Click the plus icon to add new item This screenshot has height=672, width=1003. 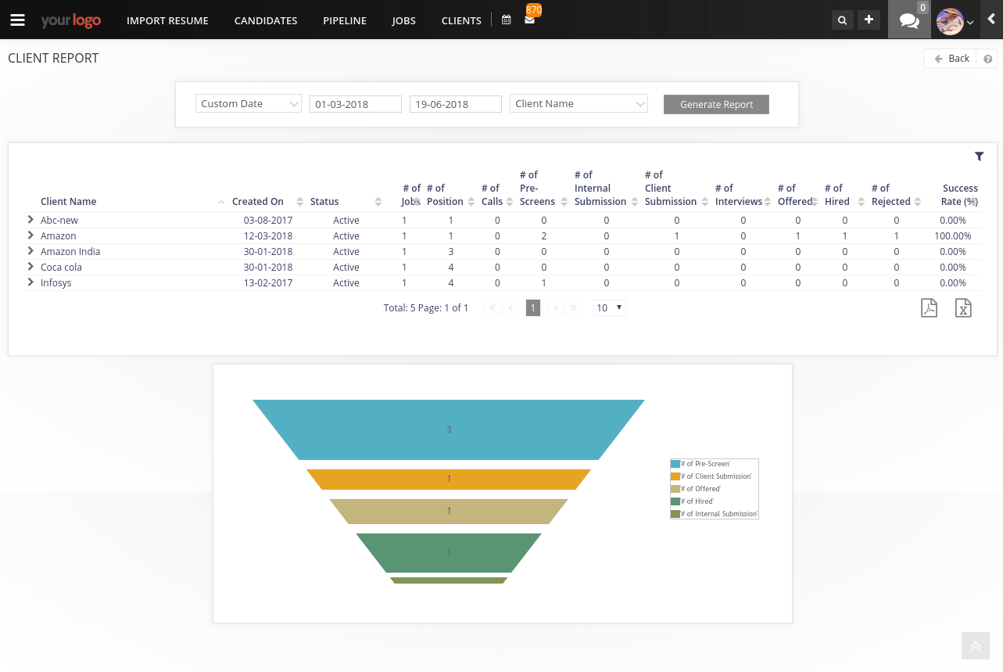869,20
